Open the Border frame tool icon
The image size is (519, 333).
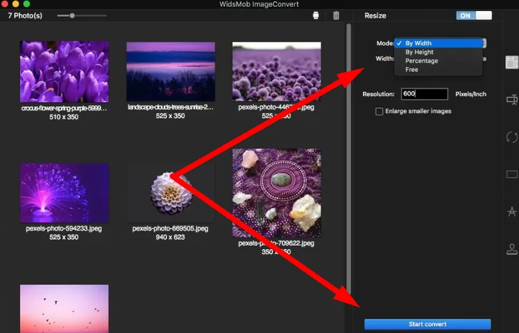point(512,174)
